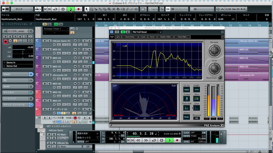This screenshot has width=273, height=153.
Task: Toggle Cycle in bottom transport panel
Action: coord(154,140)
